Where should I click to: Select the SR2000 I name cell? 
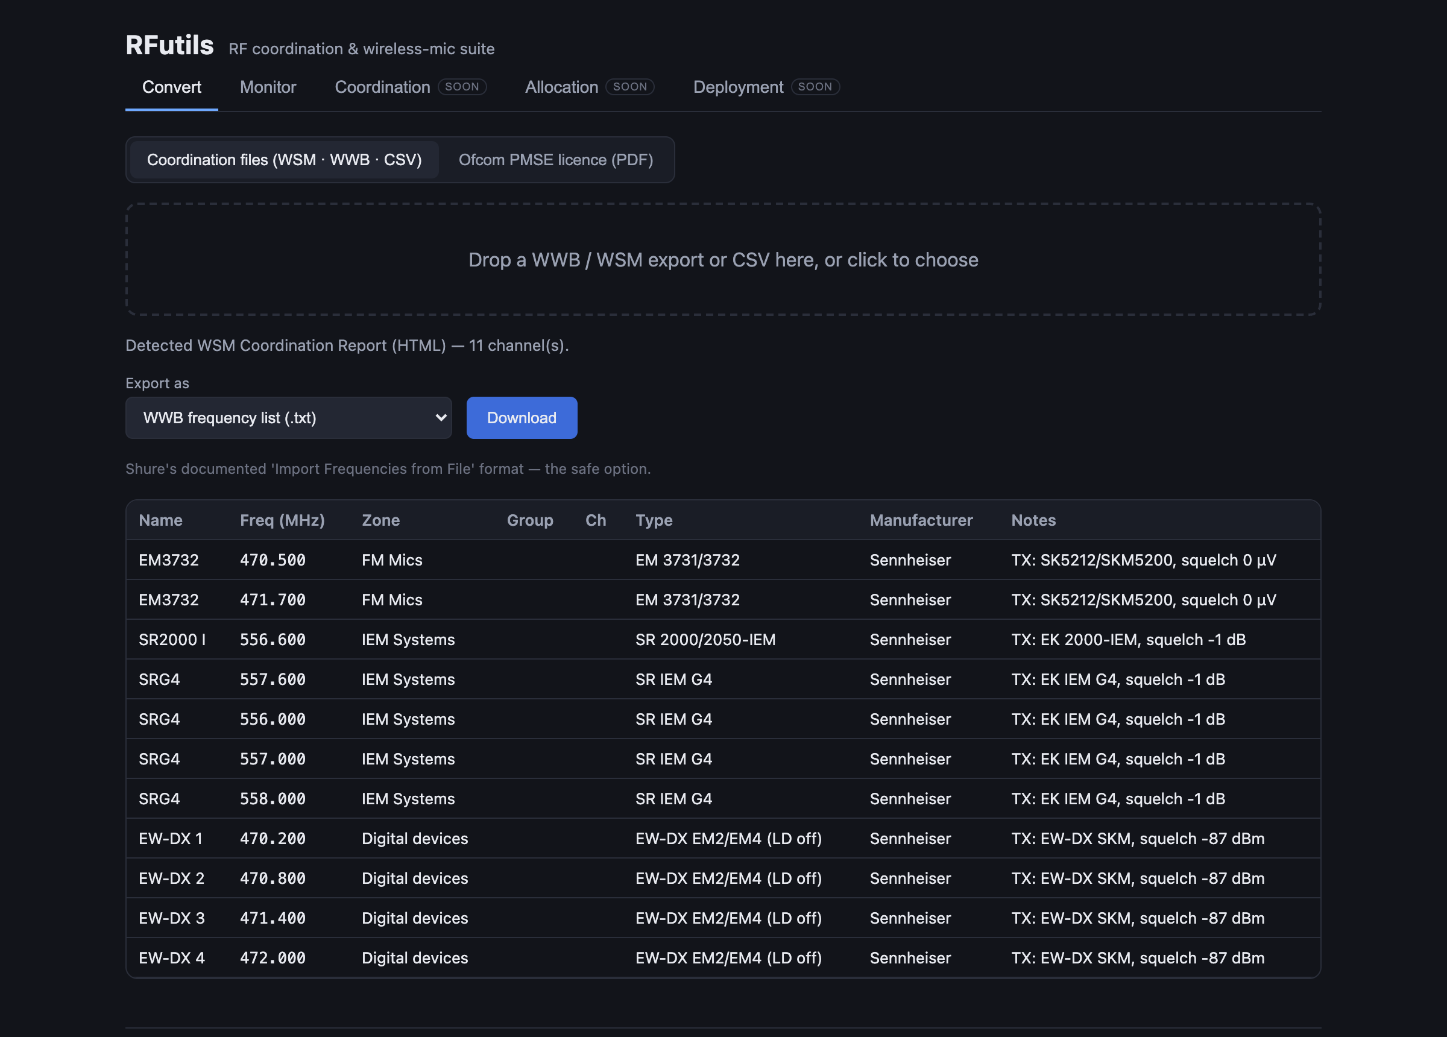point(172,640)
